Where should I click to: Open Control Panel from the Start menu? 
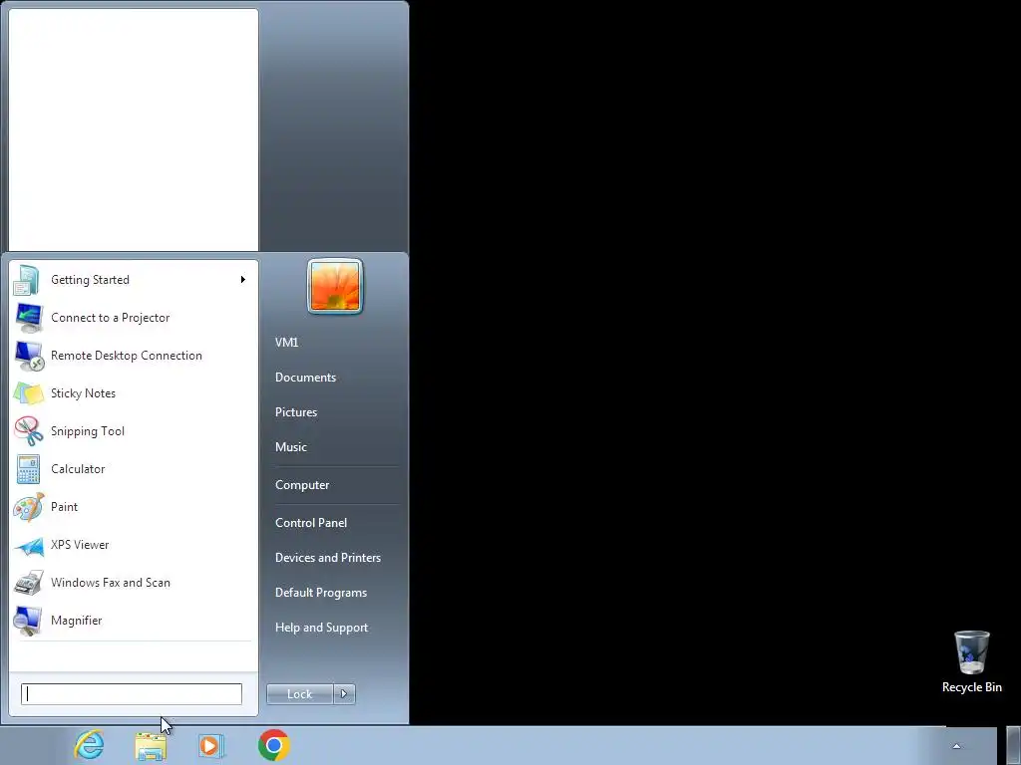[x=311, y=523]
